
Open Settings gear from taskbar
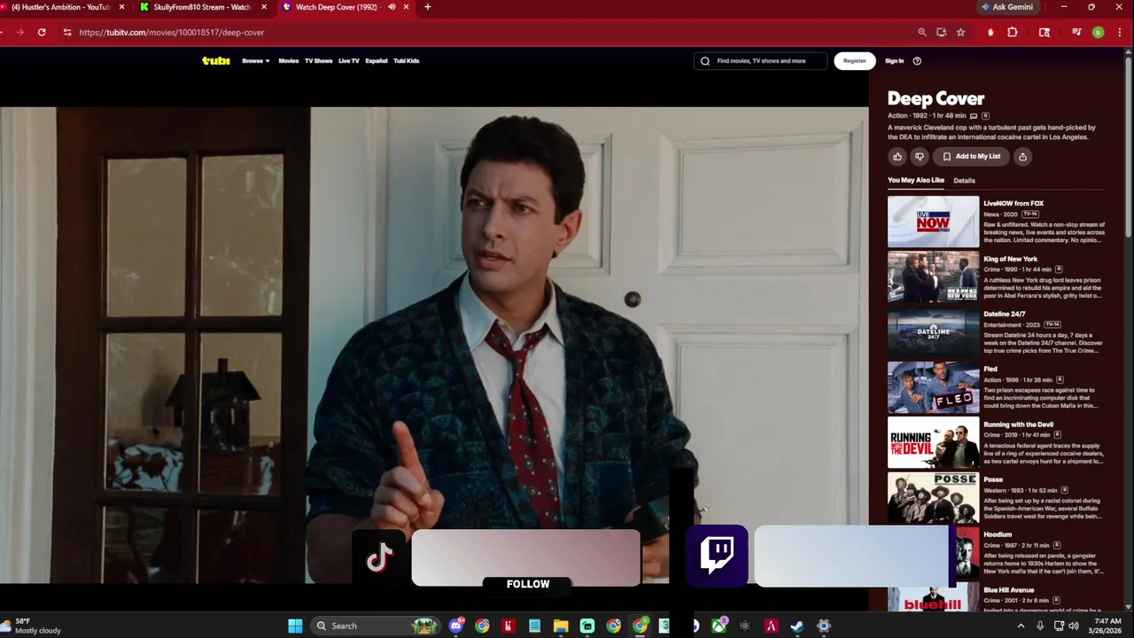click(823, 626)
